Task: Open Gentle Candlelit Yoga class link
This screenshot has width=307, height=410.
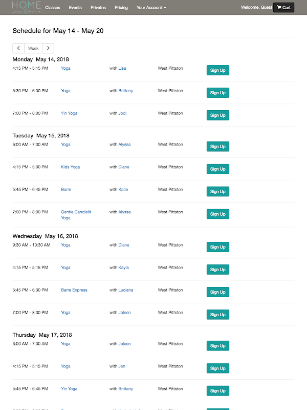Action: click(76, 212)
